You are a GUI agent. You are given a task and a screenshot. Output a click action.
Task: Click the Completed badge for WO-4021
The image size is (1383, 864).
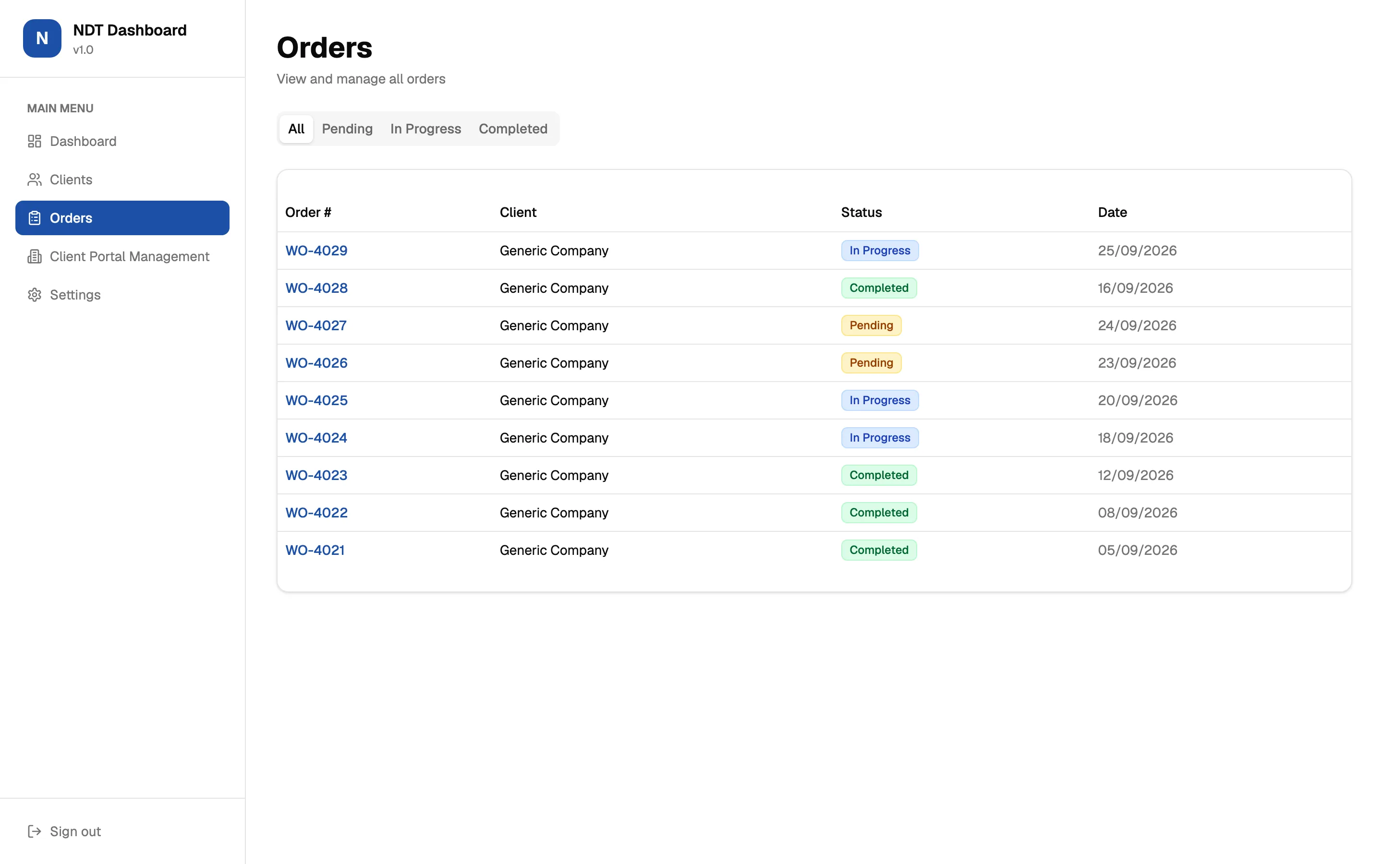(879, 550)
